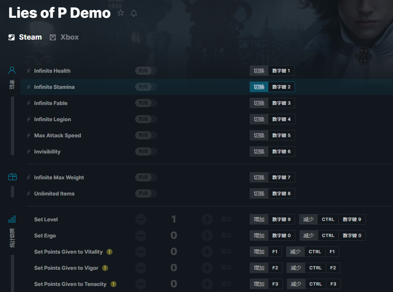Click the Set Ergo value field
This screenshot has height=292, width=393.
174,235
